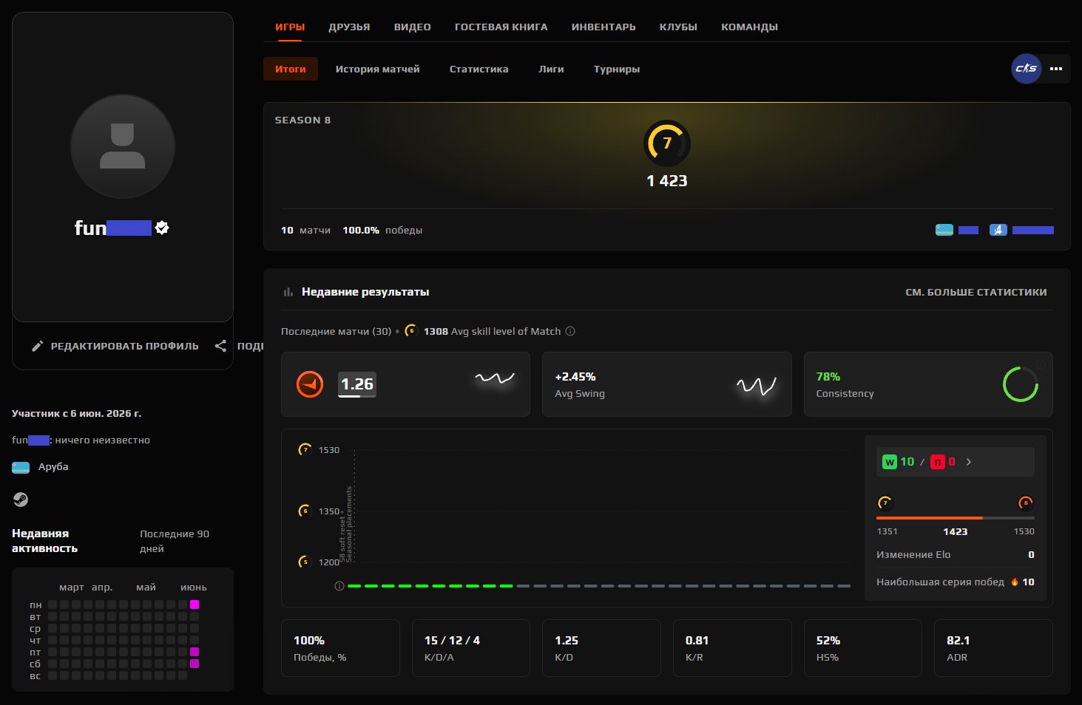
Task: Click the 100% Победы stat card
Action: pyautogui.click(x=340, y=648)
